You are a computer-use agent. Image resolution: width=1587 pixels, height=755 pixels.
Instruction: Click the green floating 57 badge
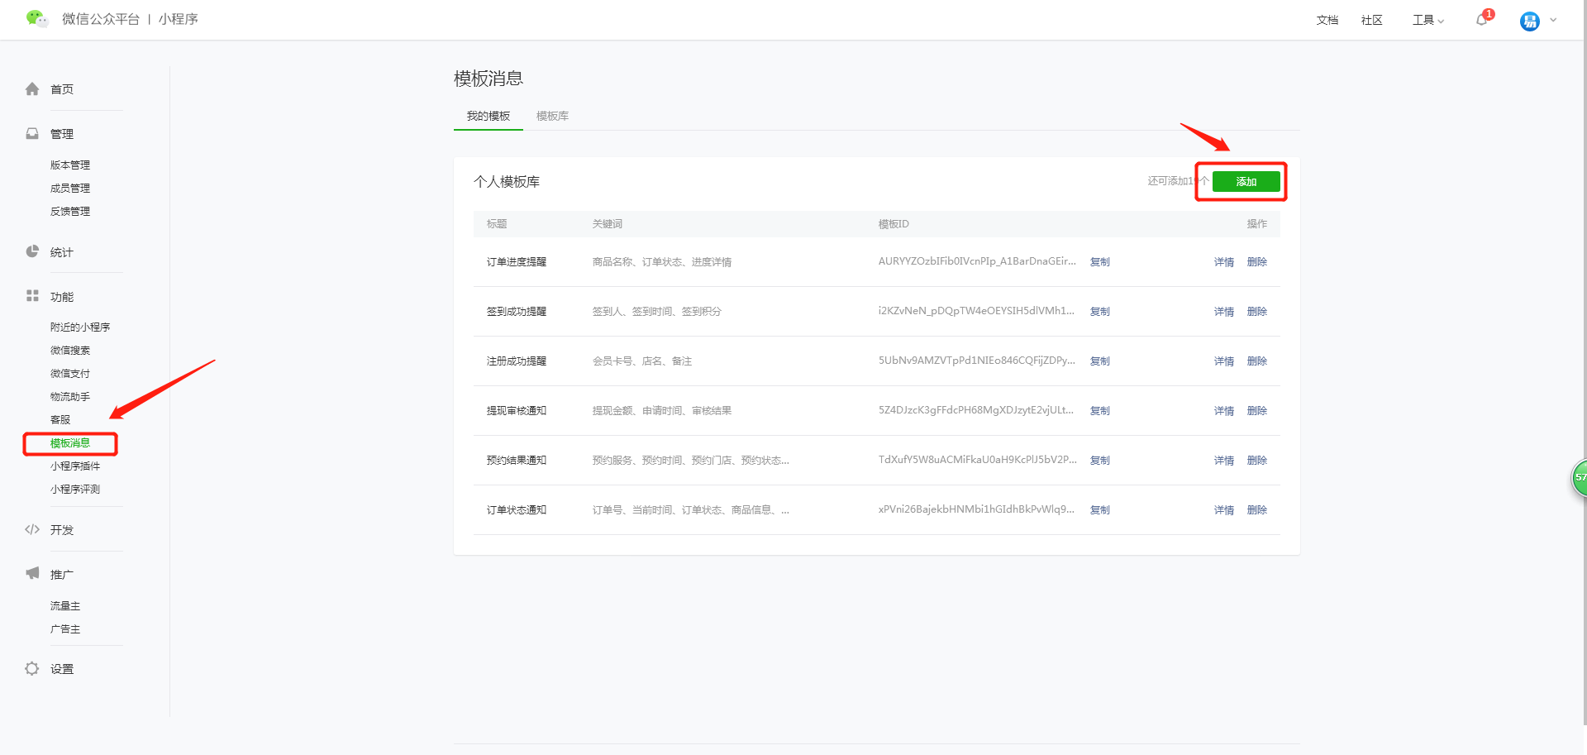(1580, 478)
